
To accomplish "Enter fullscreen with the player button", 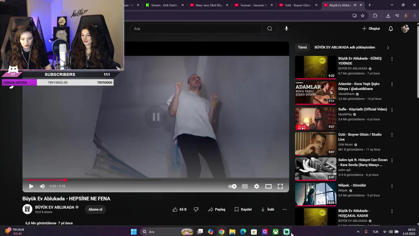I will (280, 186).
